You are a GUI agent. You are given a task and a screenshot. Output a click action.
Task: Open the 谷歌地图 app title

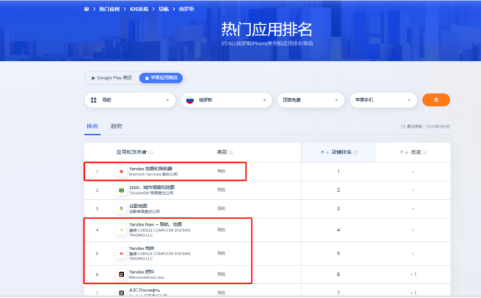tap(138, 206)
